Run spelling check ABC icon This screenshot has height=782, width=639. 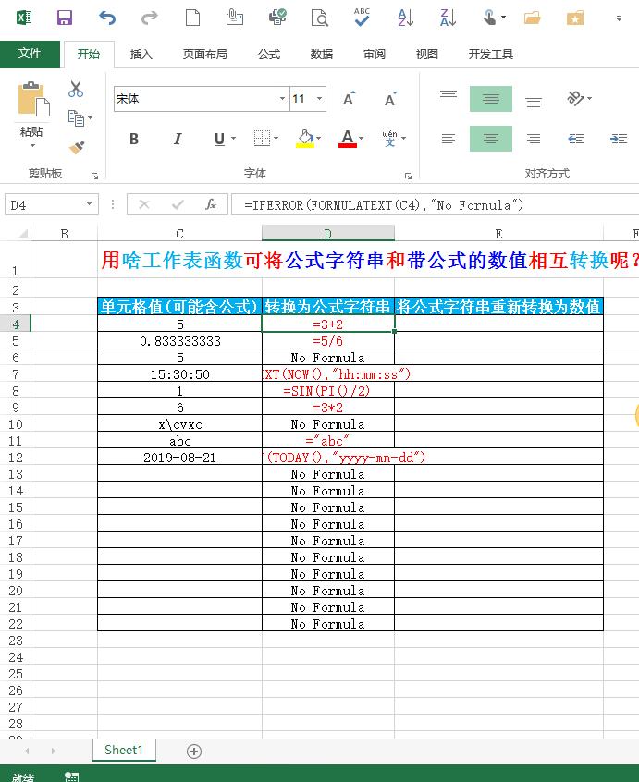point(363,17)
